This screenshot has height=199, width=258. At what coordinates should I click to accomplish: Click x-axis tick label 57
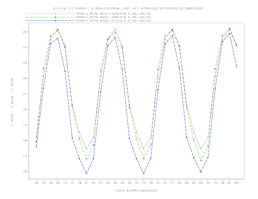[172, 183]
